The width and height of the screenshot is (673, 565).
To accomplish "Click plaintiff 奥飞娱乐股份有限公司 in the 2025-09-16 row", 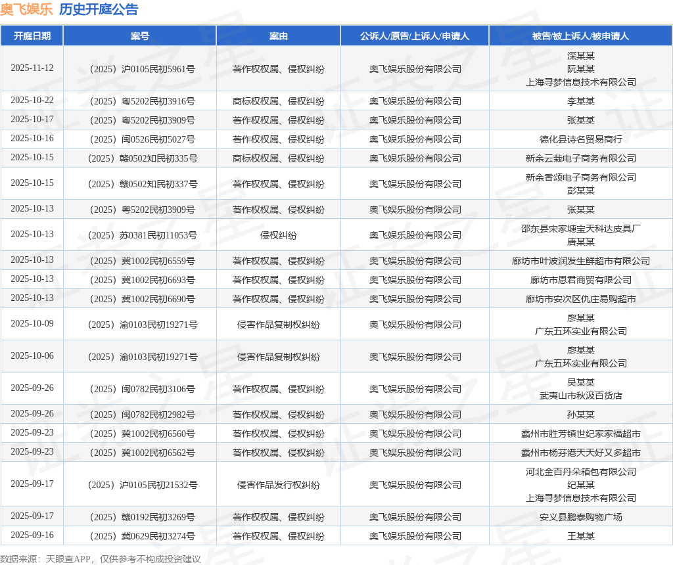I will pyautogui.click(x=415, y=536).
